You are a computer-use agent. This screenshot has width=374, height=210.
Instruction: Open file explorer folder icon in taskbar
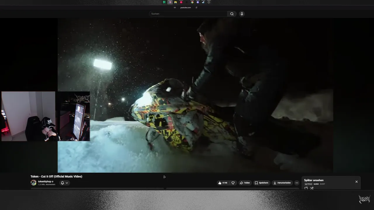tap(175, 2)
